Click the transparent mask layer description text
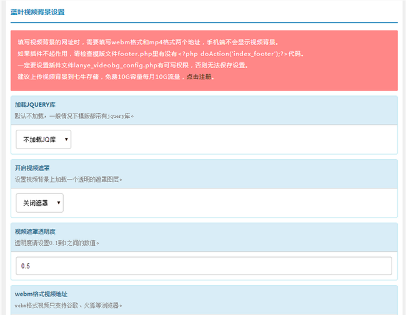The image size is (406, 315). click(x=69, y=179)
